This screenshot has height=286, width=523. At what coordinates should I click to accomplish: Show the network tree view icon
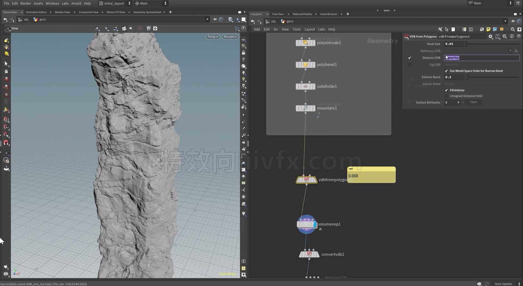(447, 29)
